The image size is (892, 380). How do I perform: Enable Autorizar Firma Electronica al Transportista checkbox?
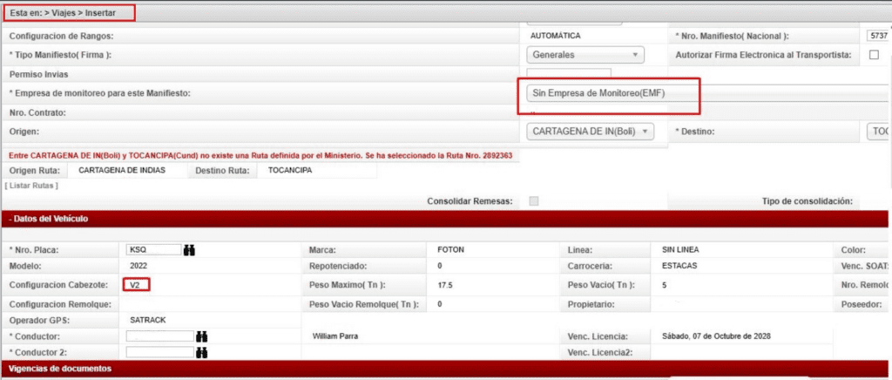pos(874,55)
